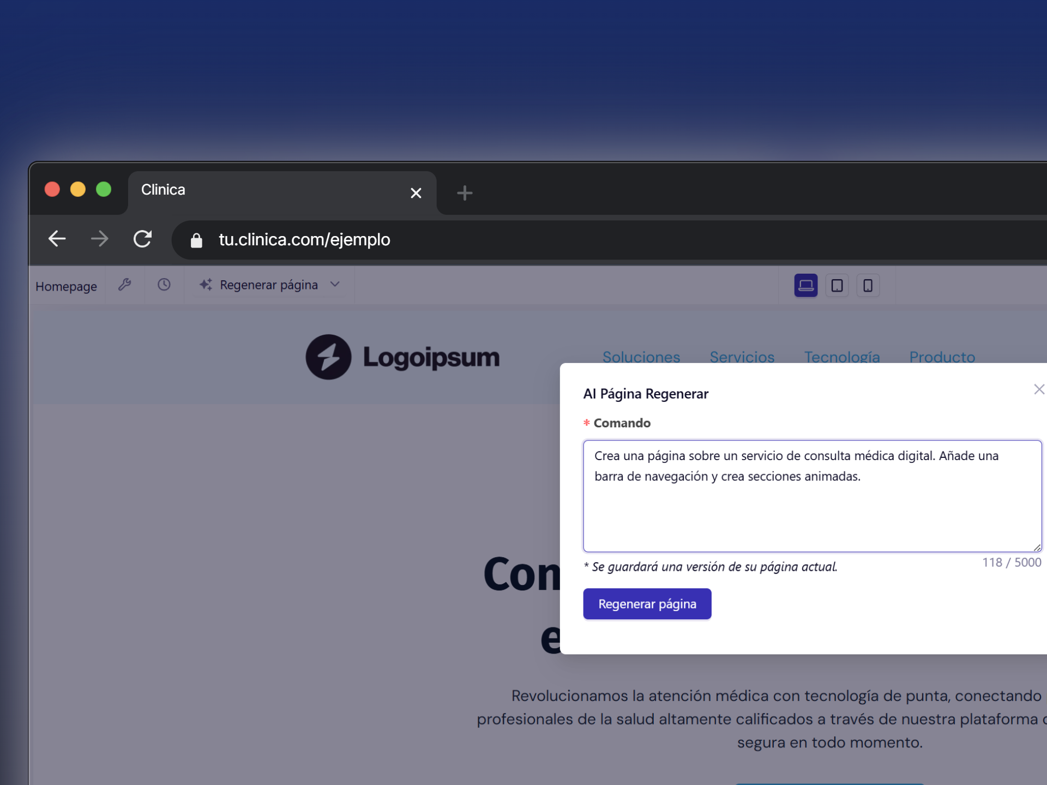The width and height of the screenshot is (1047, 785).
Task: Click the address bar URL
Action: 304,240
